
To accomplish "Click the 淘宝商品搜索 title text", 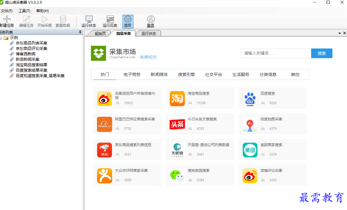I will [199, 93].
